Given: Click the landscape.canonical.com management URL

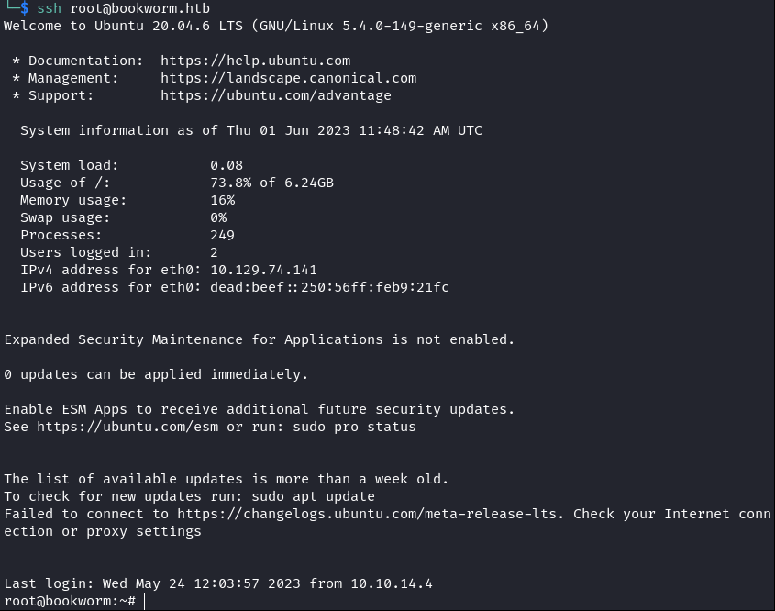Looking at the screenshot, I should [x=288, y=78].
